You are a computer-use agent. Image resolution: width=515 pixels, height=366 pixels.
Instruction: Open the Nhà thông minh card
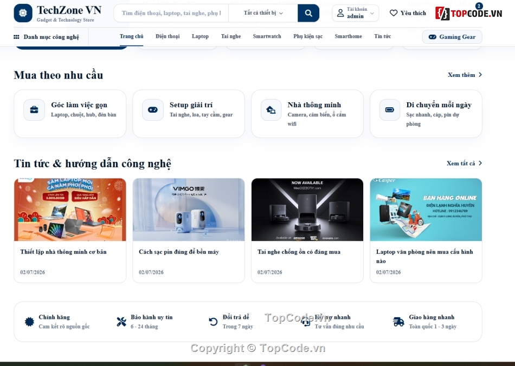307,114
